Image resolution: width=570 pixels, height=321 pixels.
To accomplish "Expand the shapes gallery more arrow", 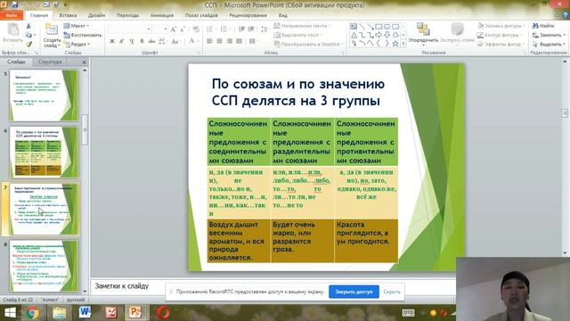I will tap(403, 44).
